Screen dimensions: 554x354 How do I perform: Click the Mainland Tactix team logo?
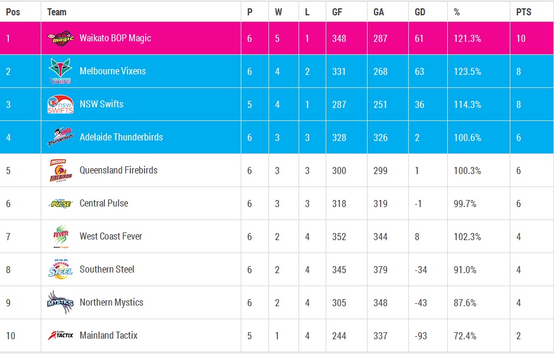pyautogui.click(x=60, y=336)
